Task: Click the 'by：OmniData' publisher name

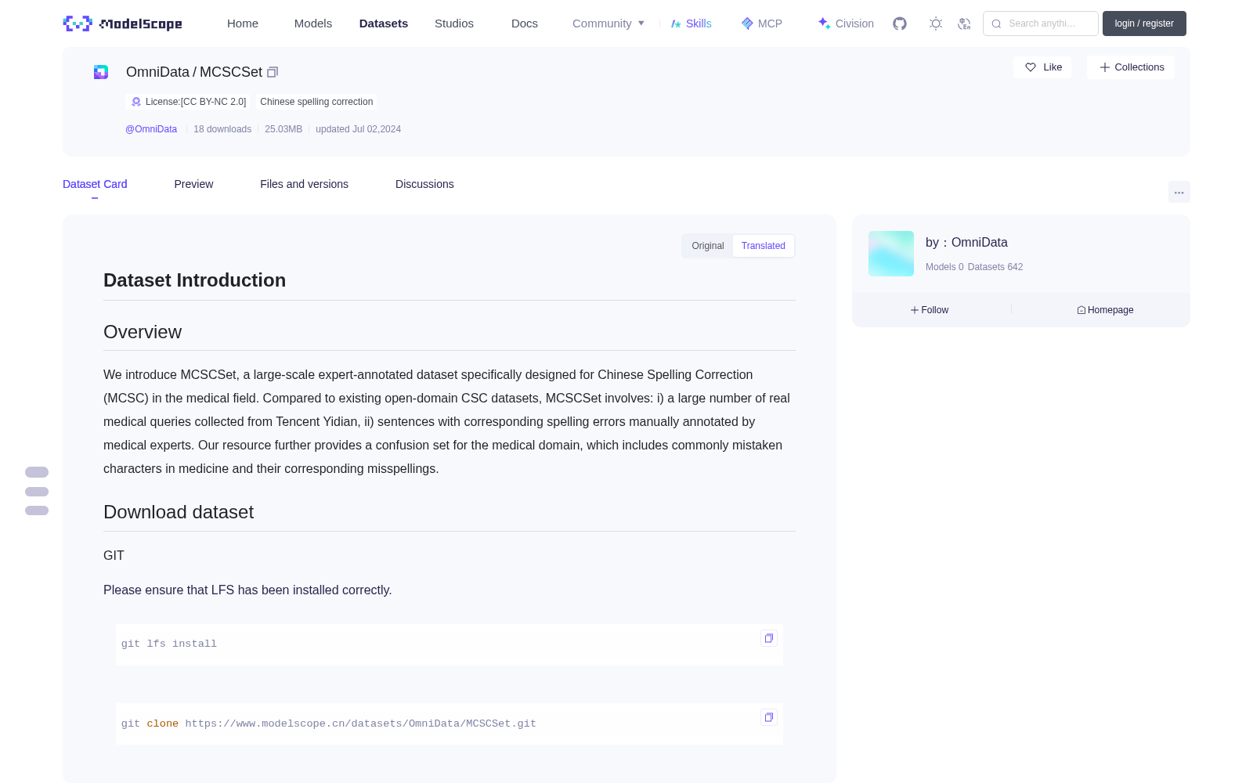Action: click(x=966, y=243)
